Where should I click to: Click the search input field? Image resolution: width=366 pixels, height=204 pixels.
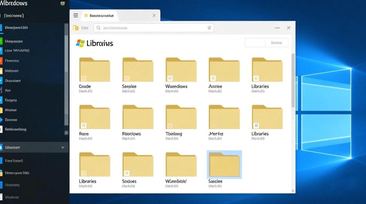[152, 28]
